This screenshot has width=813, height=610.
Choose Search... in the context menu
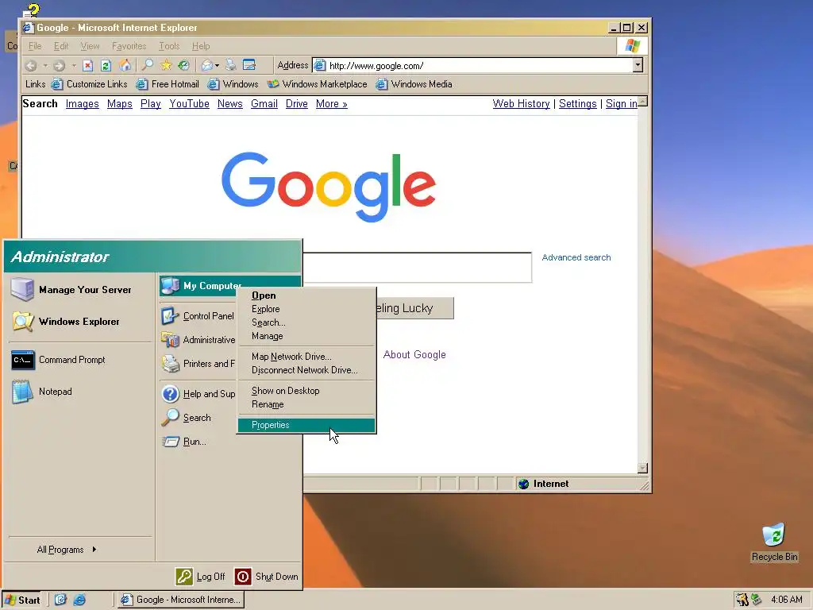[306, 322]
